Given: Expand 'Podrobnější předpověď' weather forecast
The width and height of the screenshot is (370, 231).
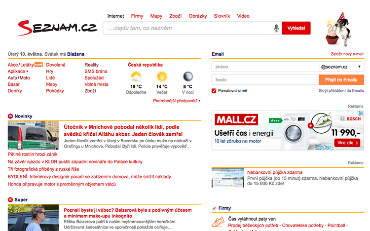Looking at the screenshot, I should (x=177, y=101).
